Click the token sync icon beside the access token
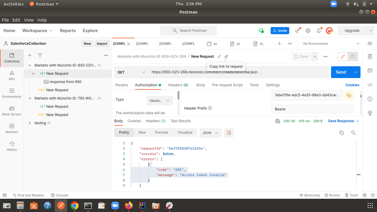Viewport: 377px width, 212px height. click(x=349, y=95)
